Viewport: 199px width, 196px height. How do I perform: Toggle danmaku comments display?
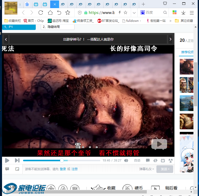click(148, 161)
